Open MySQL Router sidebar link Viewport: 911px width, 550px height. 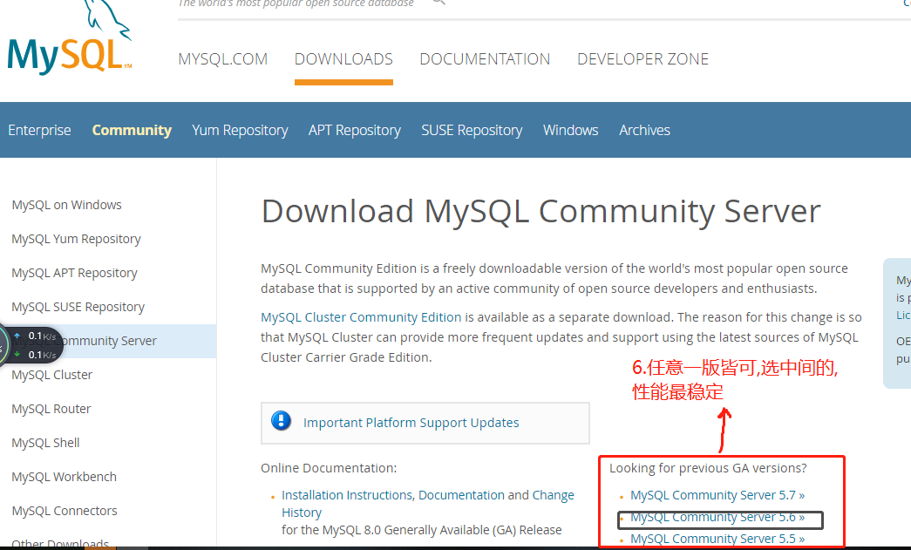click(51, 409)
